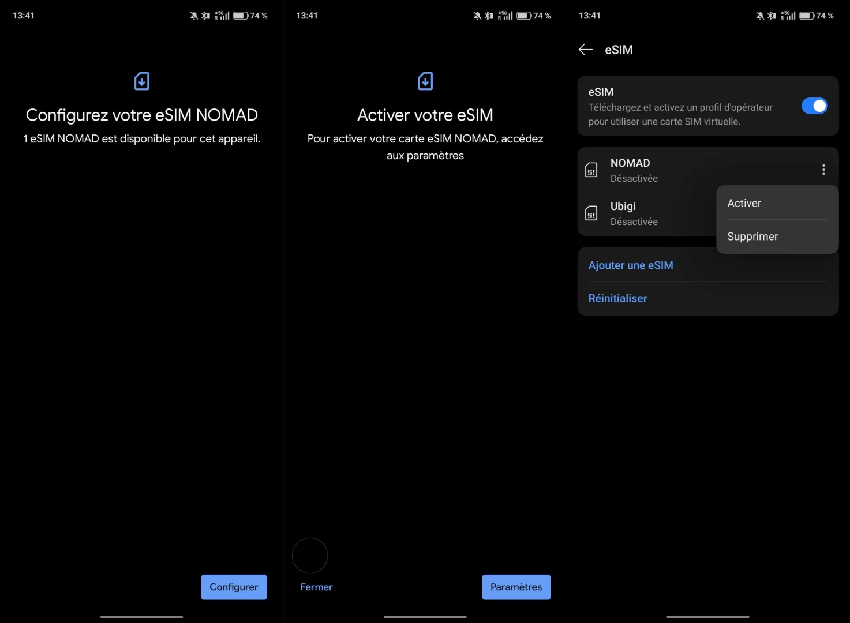Click the eSIM download icon above Configurez
Screen dimensions: 850x623
click(141, 81)
